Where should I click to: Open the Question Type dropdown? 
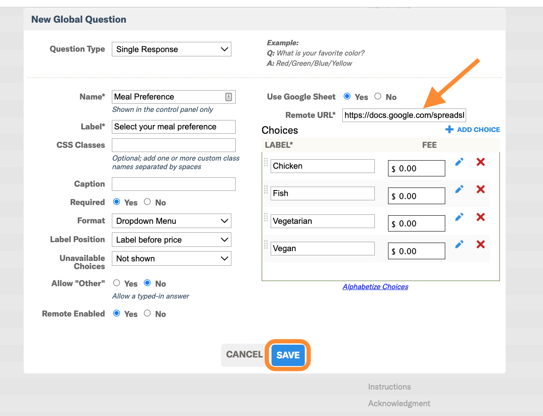click(172, 49)
